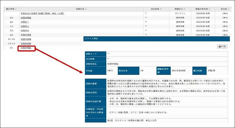The image size is (235, 128).
Task: Click maximize icon on シラバス照会 title bar
Action: [227, 38]
